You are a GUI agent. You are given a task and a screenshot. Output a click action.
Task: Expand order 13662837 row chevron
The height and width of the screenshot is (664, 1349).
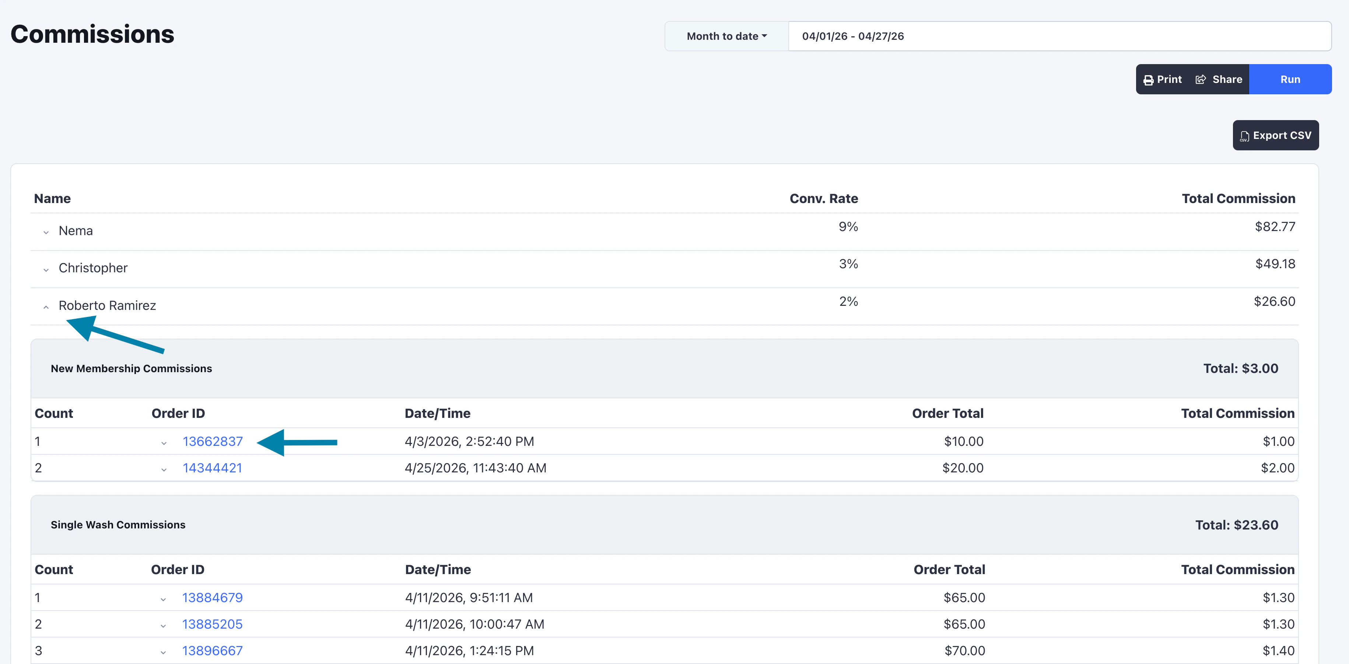pos(164,443)
